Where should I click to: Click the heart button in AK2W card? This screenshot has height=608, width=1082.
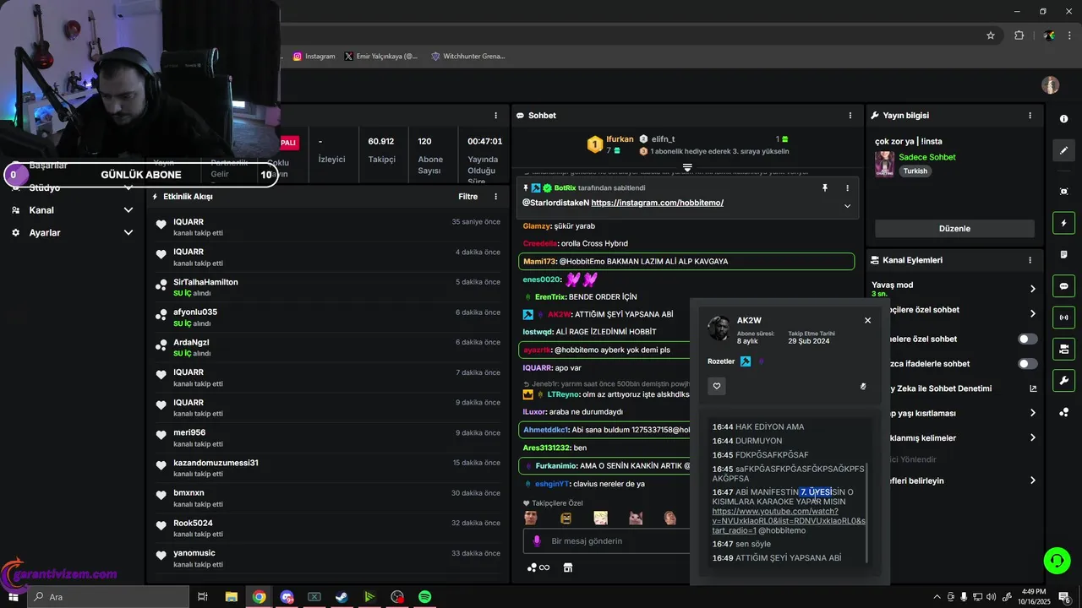[717, 386]
